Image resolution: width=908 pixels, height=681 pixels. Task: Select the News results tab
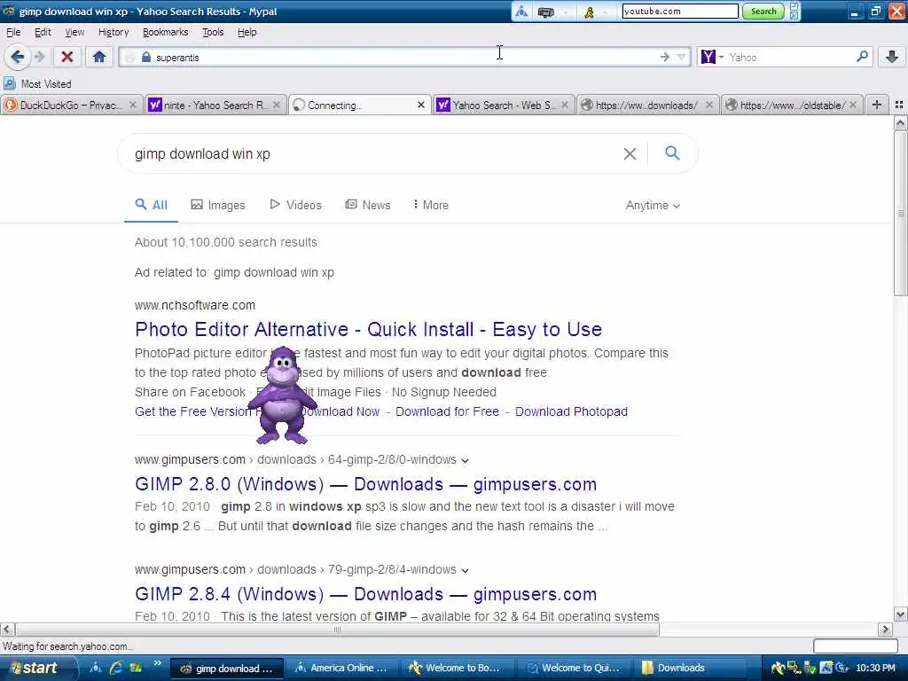point(368,205)
